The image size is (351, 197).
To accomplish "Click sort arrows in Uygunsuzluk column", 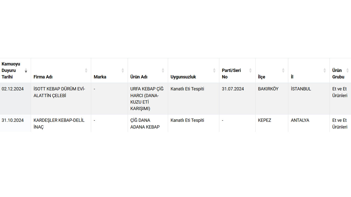I will [x=214, y=71].
